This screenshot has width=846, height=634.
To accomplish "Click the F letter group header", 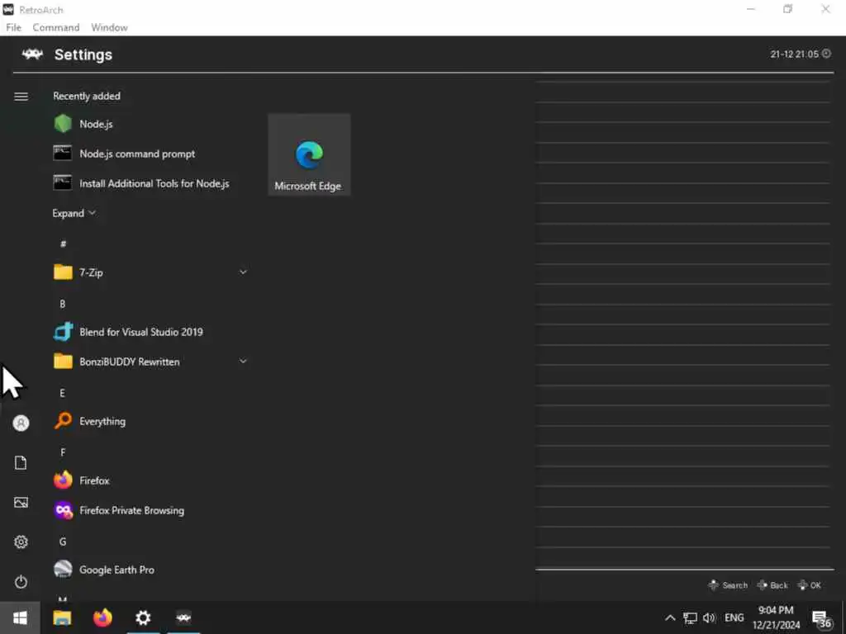I will coord(63,452).
